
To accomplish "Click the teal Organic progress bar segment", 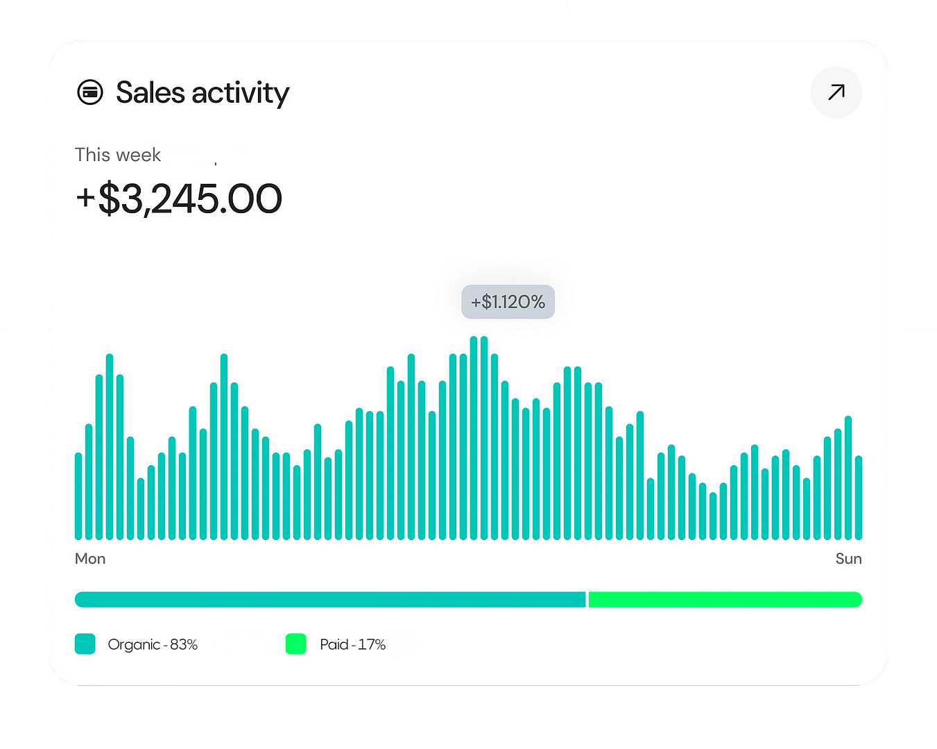I will pos(330,600).
